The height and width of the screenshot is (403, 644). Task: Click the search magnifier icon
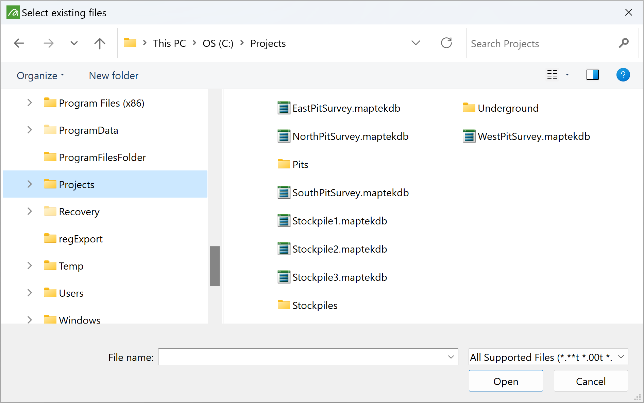coord(624,43)
